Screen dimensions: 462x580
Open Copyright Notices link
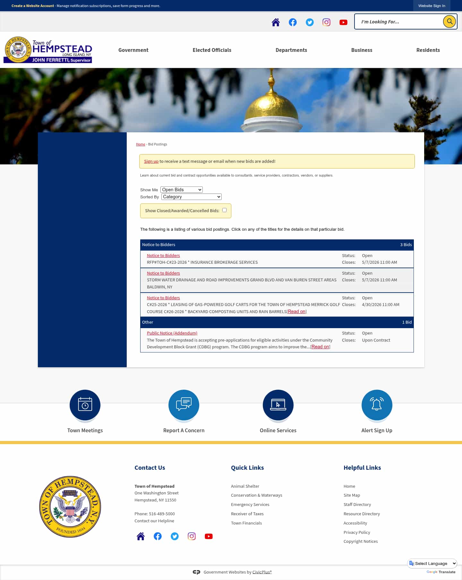tap(361, 541)
